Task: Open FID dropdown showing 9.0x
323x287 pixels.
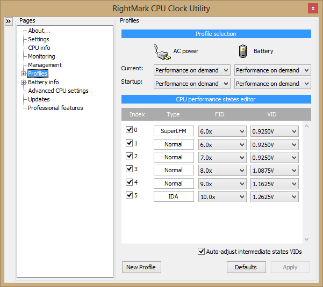Action: 222,184
